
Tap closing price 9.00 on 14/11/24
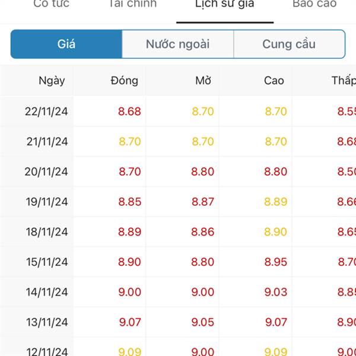coord(129,292)
